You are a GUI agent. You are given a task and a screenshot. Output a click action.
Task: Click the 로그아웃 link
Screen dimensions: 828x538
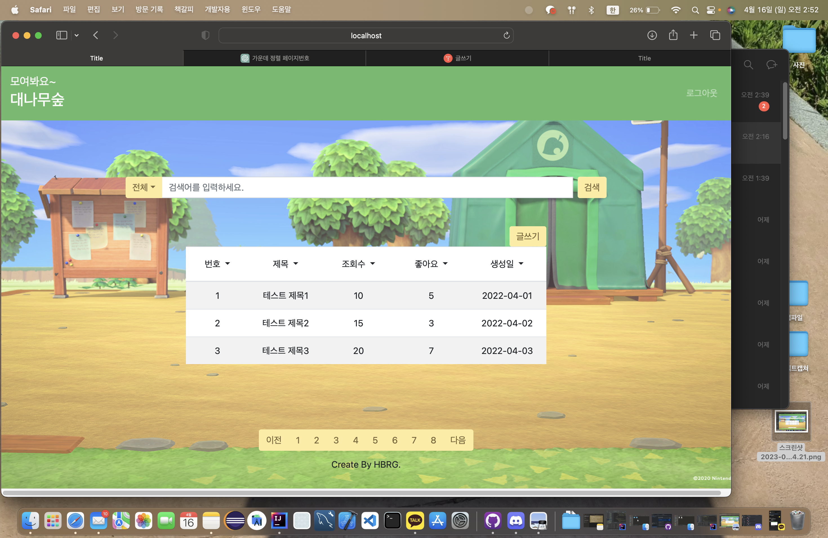pos(701,93)
